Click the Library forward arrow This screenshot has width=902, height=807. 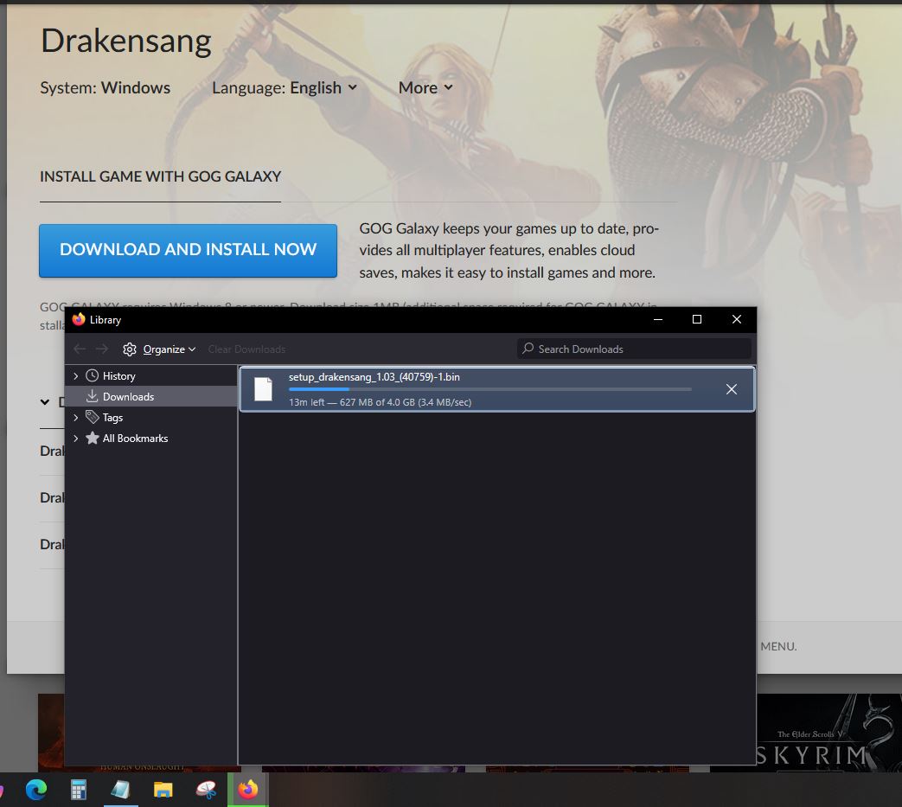[x=102, y=349]
